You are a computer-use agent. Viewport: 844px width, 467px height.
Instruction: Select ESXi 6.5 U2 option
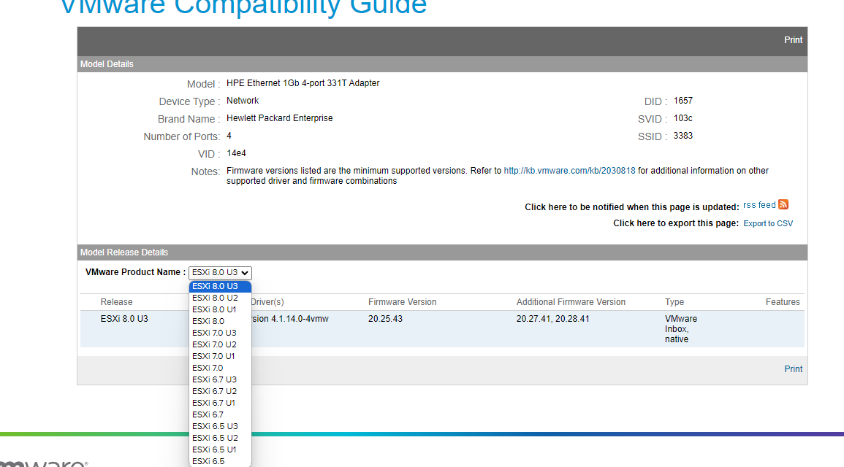tap(220, 438)
